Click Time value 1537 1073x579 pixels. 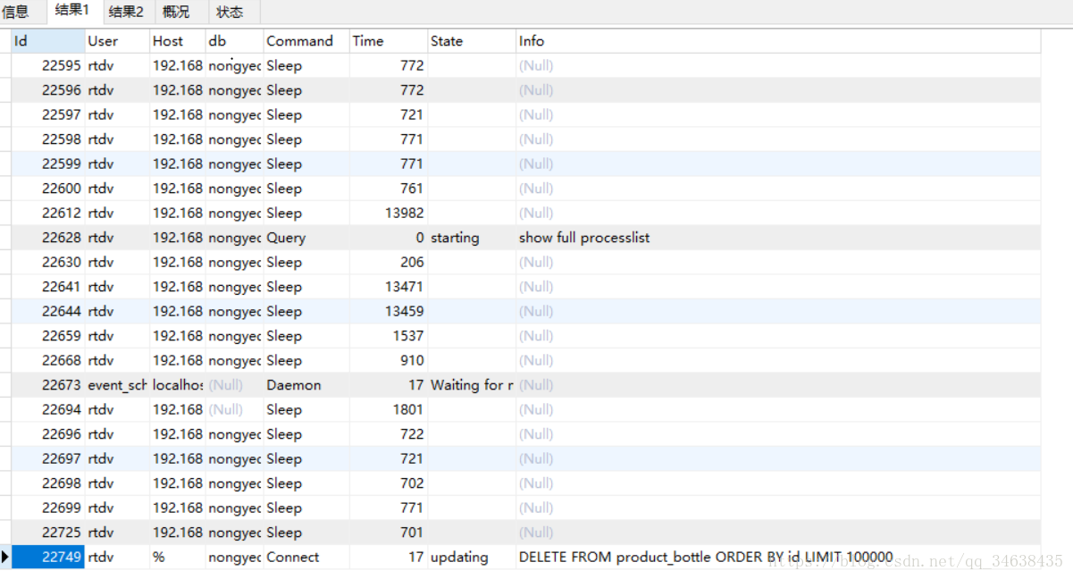click(x=389, y=336)
